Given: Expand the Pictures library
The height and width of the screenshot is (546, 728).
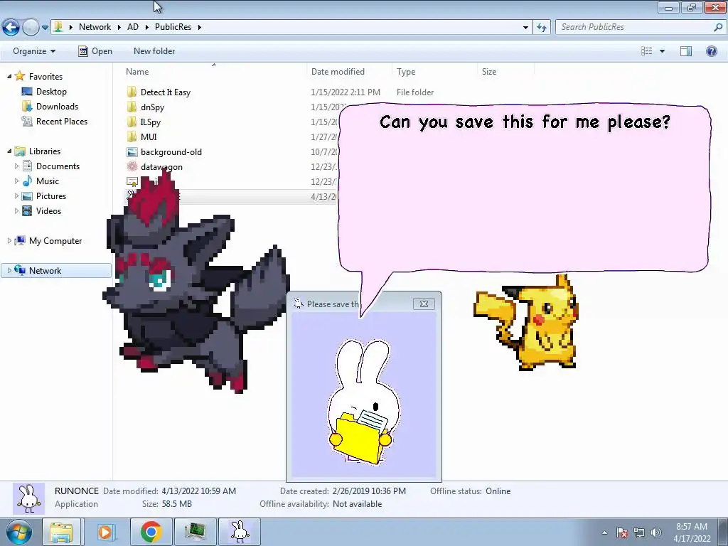Looking at the screenshot, I should point(17,196).
